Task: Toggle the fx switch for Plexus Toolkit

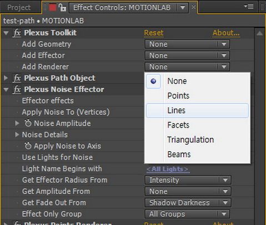Action: [17, 33]
